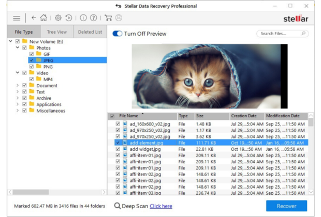Screen dimensions: 321x217
Task: Open the gear settings icon
Action: (x=58, y=18)
